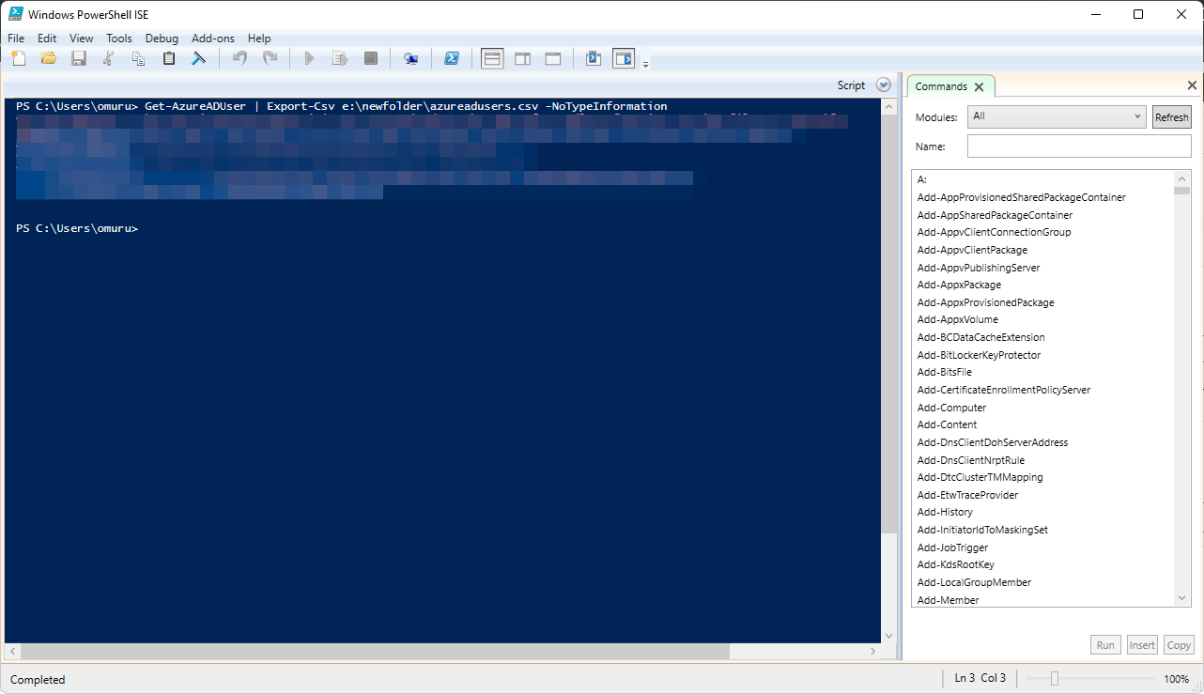Run the script with the green play icon
1204x694 pixels.
coord(309,57)
